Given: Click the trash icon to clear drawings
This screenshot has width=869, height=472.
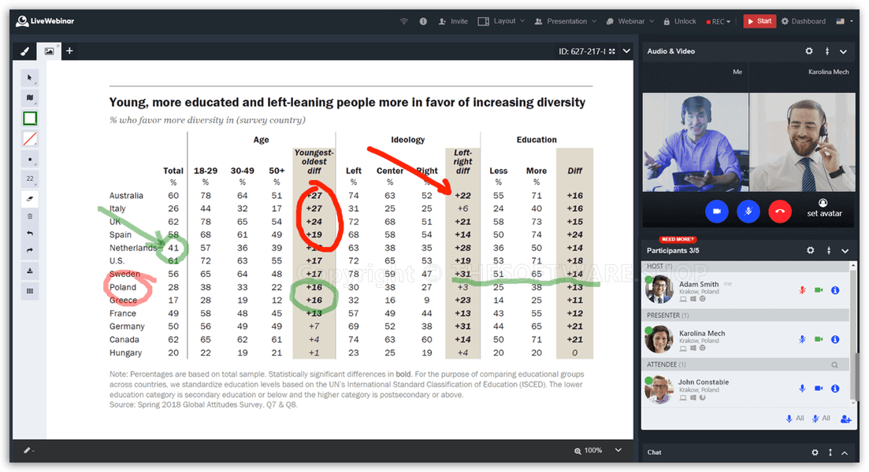Looking at the screenshot, I should (x=30, y=216).
